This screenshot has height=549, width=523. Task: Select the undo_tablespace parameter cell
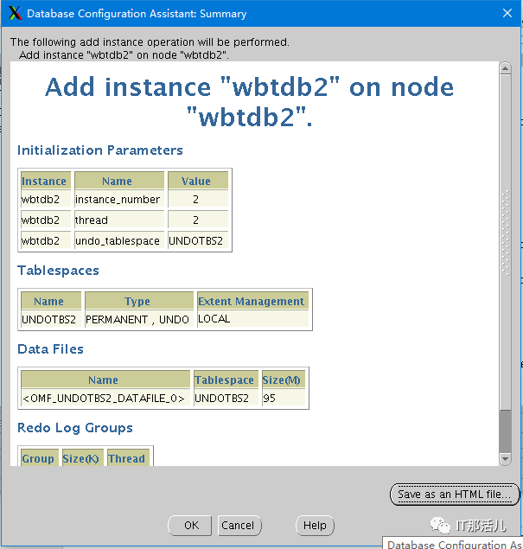(x=119, y=240)
